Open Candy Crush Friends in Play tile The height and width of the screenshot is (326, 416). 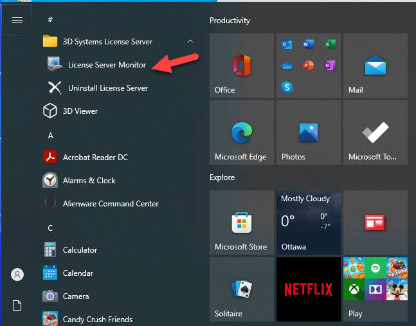pos(397,268)
